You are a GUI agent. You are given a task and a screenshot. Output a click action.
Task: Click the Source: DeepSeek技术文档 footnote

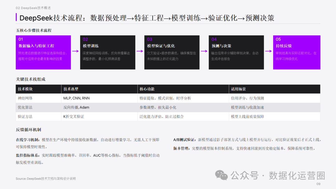[46, 179]
